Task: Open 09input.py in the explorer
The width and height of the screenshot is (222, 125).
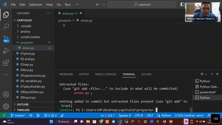Action: click(33, 98)
